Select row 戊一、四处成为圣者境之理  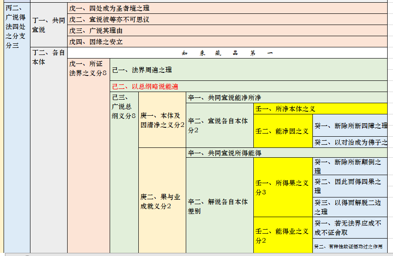pos(227,8)
